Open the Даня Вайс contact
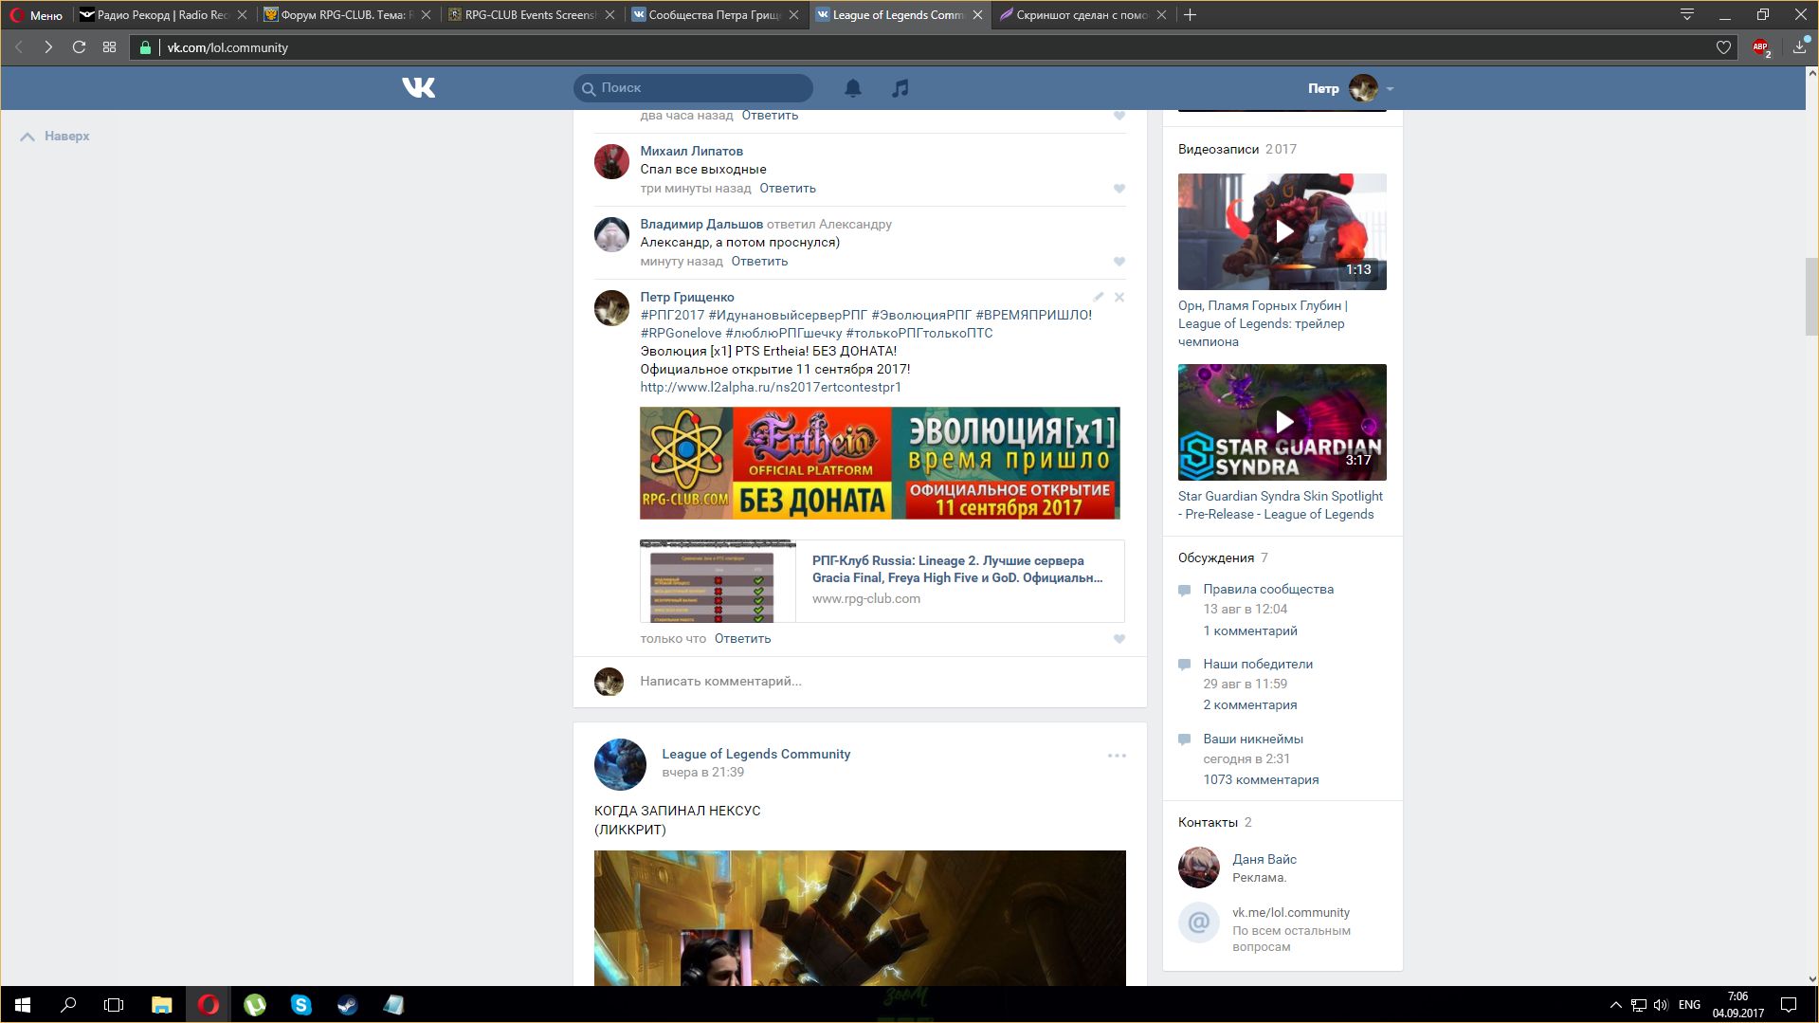1819x1023 pixels. point(1264,859)
